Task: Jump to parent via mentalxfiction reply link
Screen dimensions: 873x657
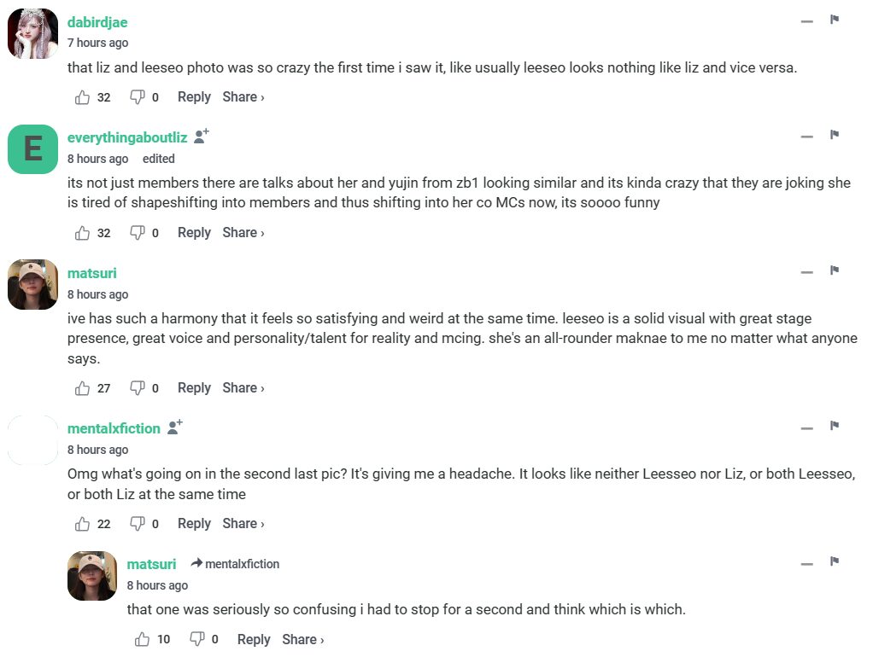Action: (x=235, y=564)
